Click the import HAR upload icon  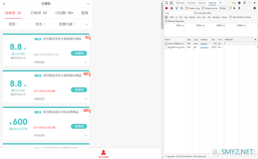(x=234, y=8)
